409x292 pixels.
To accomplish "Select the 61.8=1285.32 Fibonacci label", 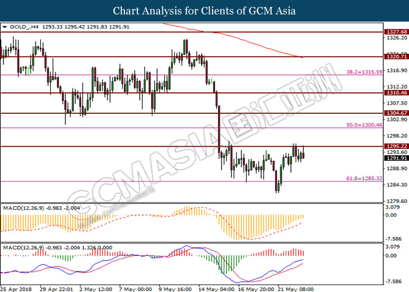I will (x=364, y=178).
